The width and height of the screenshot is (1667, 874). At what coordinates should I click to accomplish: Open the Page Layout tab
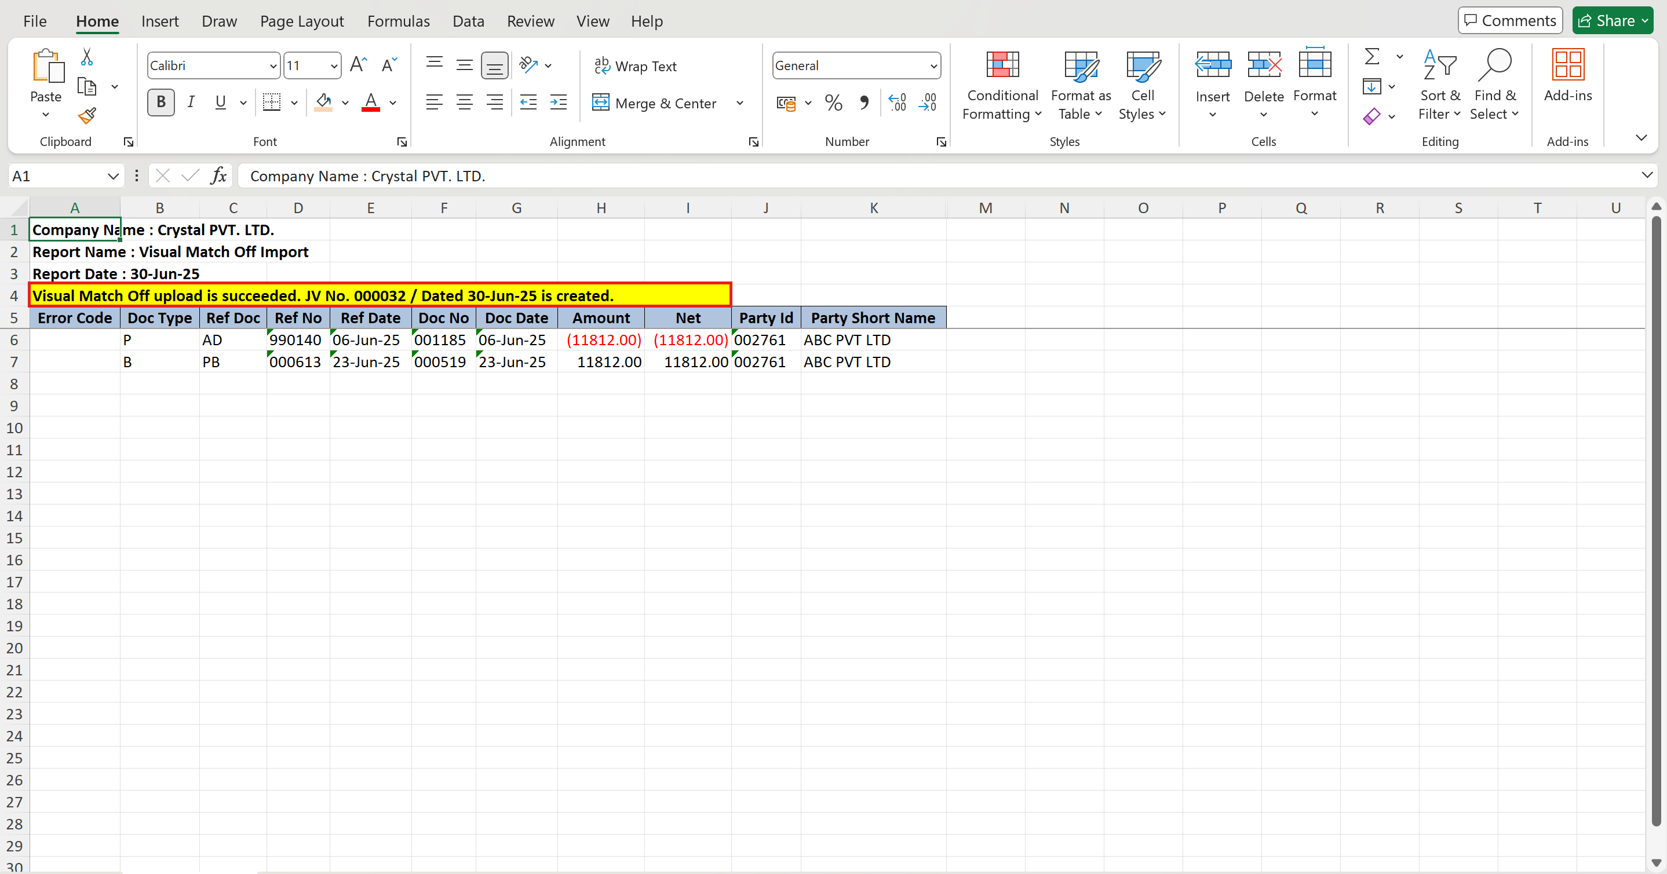coord(301,21)
